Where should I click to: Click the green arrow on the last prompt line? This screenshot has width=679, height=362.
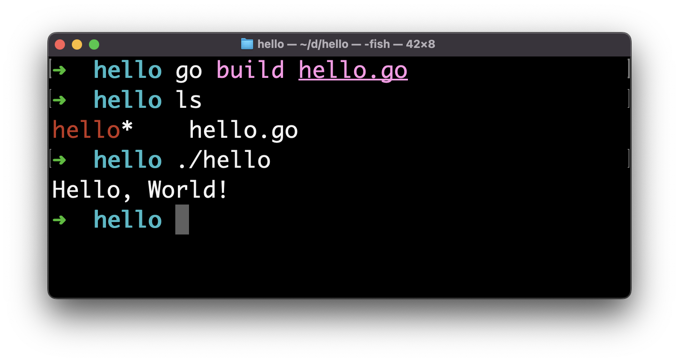point(60,220)
